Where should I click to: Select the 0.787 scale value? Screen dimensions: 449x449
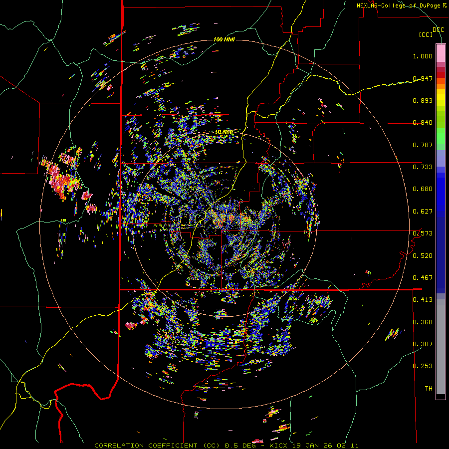pos(423,145)
